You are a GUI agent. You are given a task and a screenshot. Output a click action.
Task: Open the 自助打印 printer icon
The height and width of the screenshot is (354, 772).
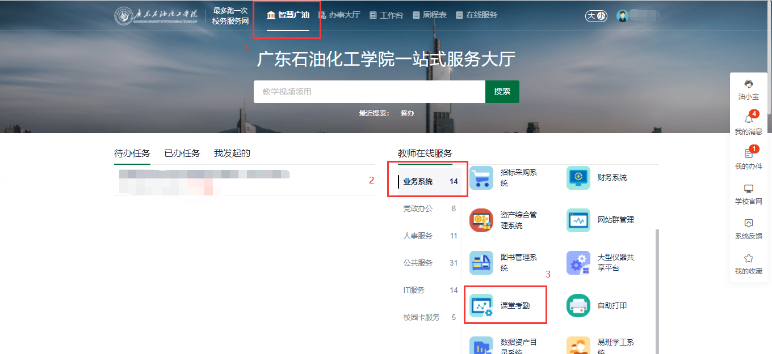[x=578, y=305]
